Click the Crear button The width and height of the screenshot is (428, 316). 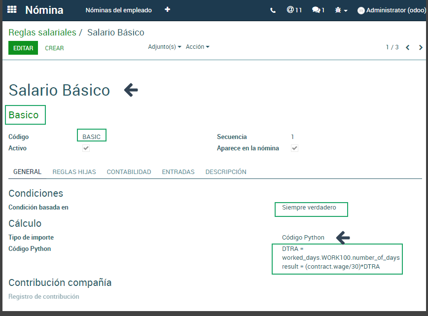pyautogui.click(x=54, y=48)
